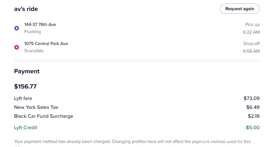The height and width of the screenshot is (147, 266).
Task: Click the 6:58 AM drop-off time
Action: (x=251, y=51)
